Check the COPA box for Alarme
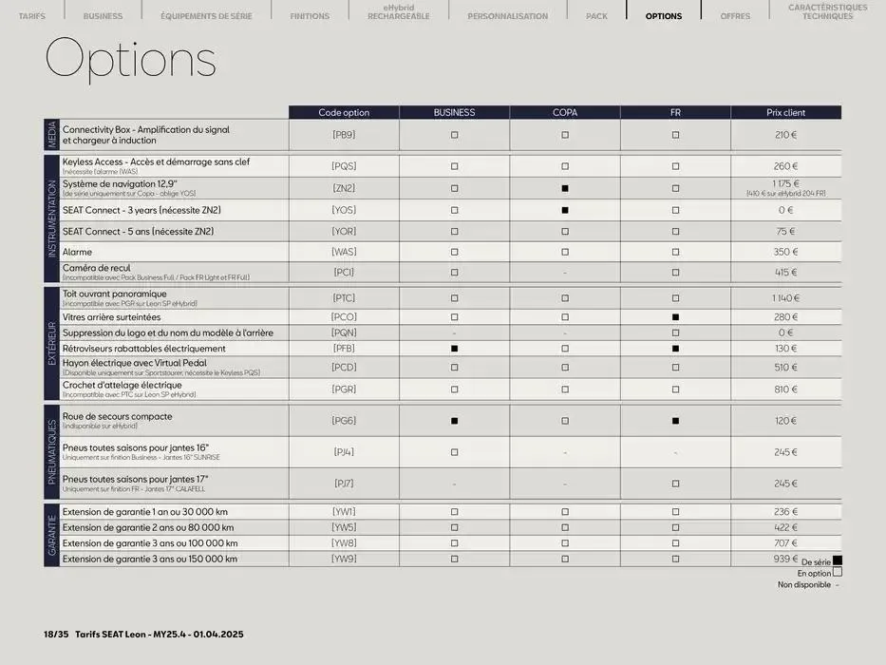 (565, 252)
